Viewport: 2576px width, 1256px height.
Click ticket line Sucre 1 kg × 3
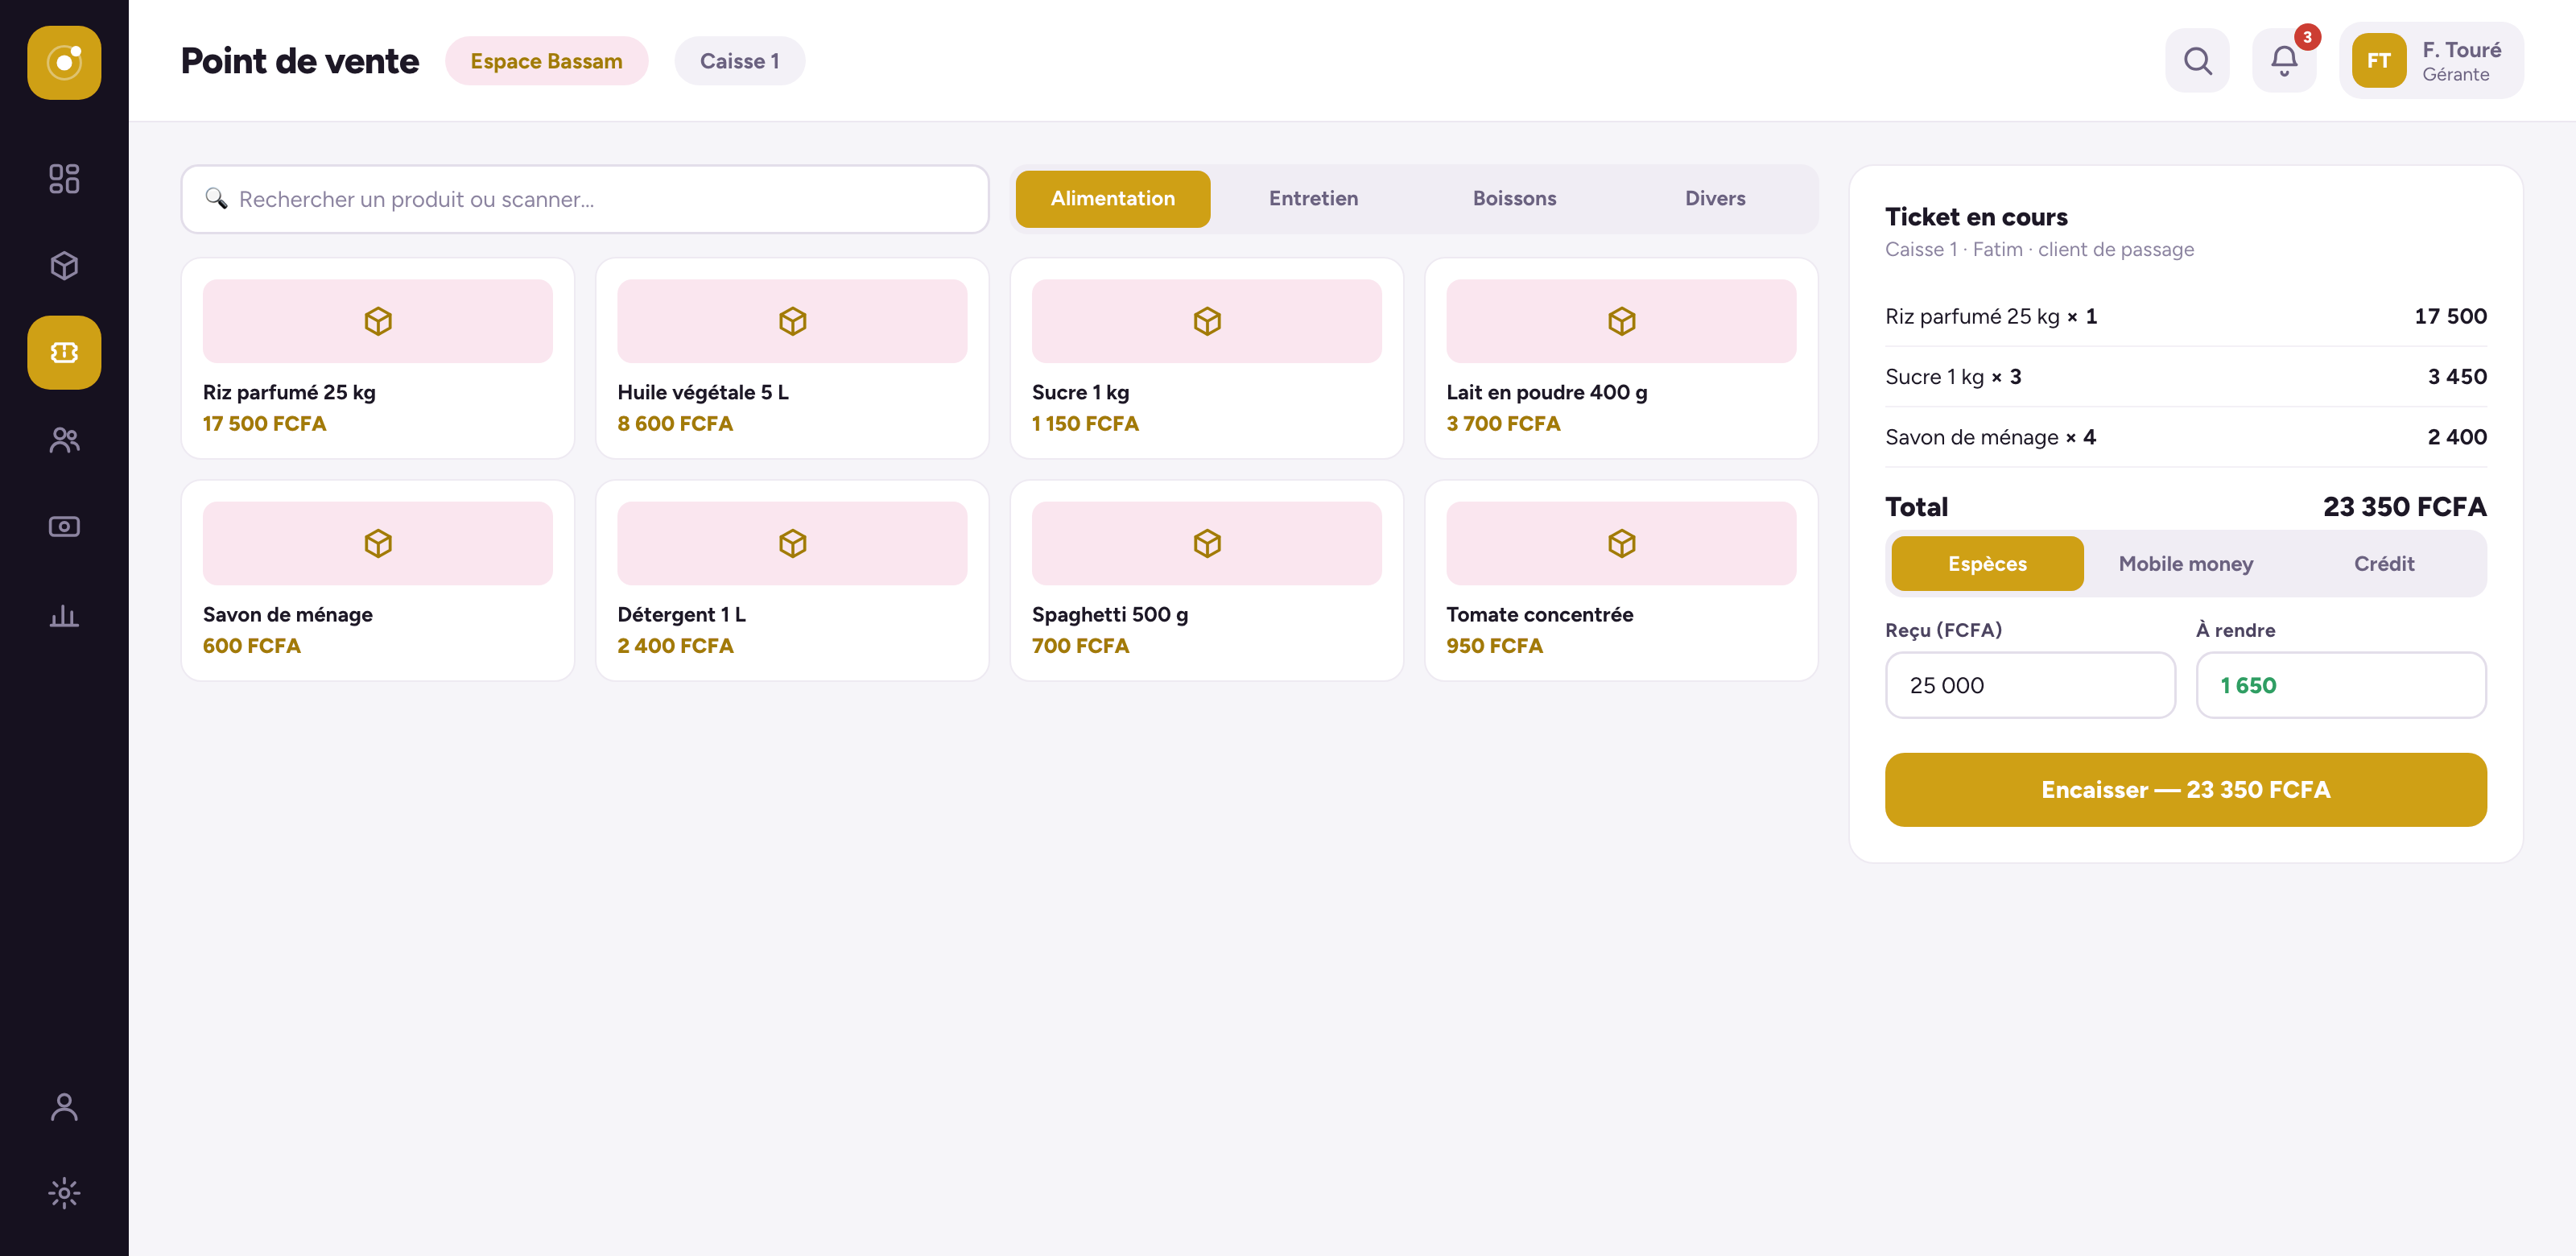point(2185,377)
